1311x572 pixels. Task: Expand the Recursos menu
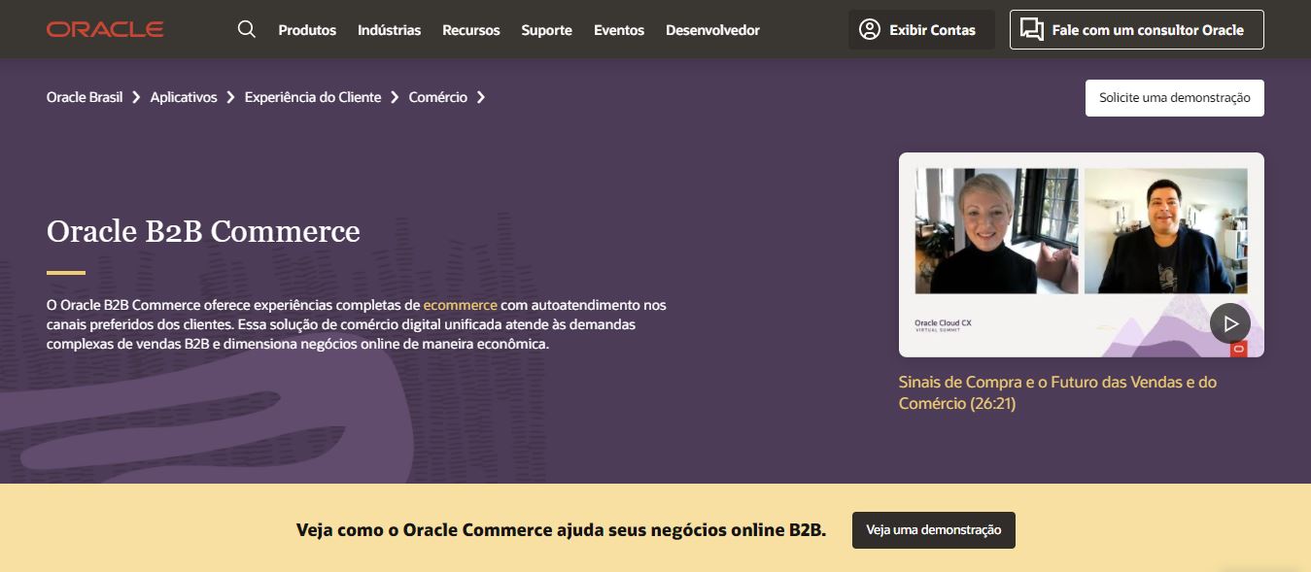470,30
